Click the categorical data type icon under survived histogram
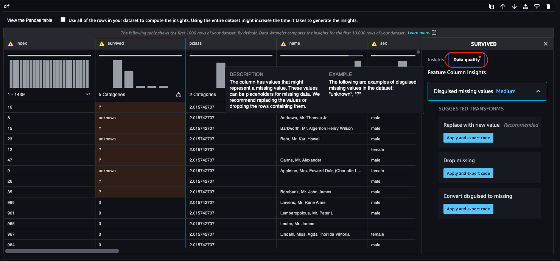Viewport: 560px width, 261px height. click(179, 94)
